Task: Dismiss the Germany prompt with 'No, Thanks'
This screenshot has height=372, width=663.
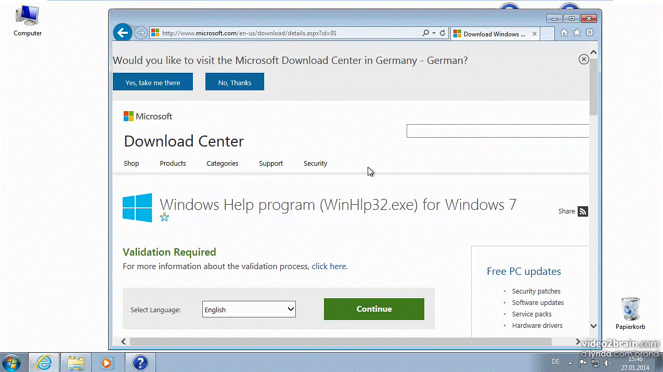Action: pos(235,82)
